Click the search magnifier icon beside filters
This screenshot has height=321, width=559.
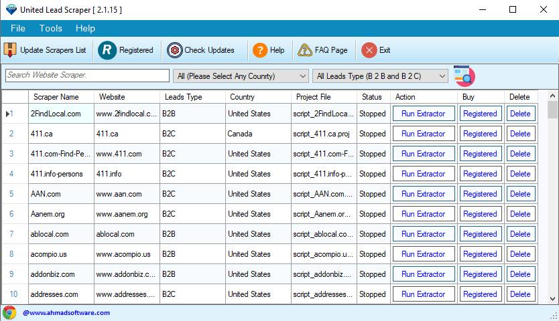(x=464, y=76)
